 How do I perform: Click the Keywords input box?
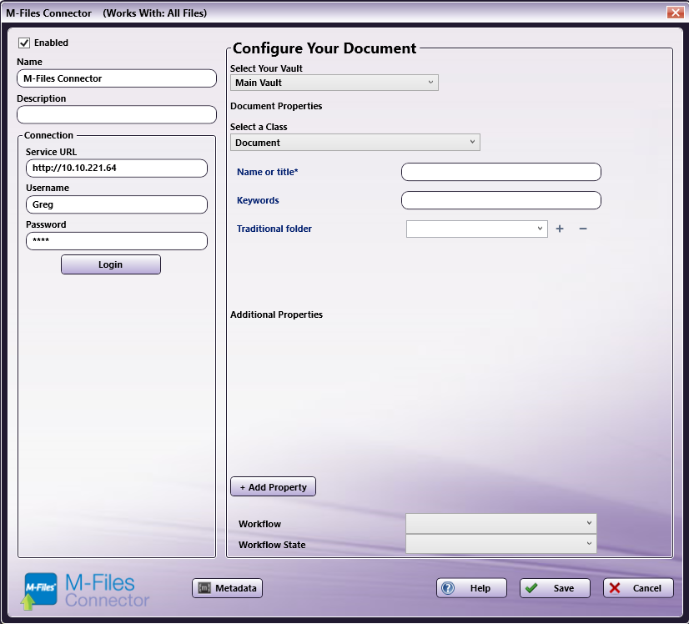501,200
